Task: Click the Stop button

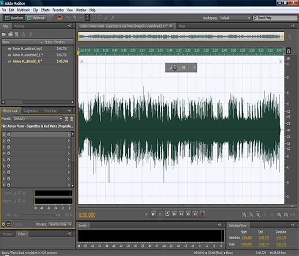Action: click(x=146, y=214)
